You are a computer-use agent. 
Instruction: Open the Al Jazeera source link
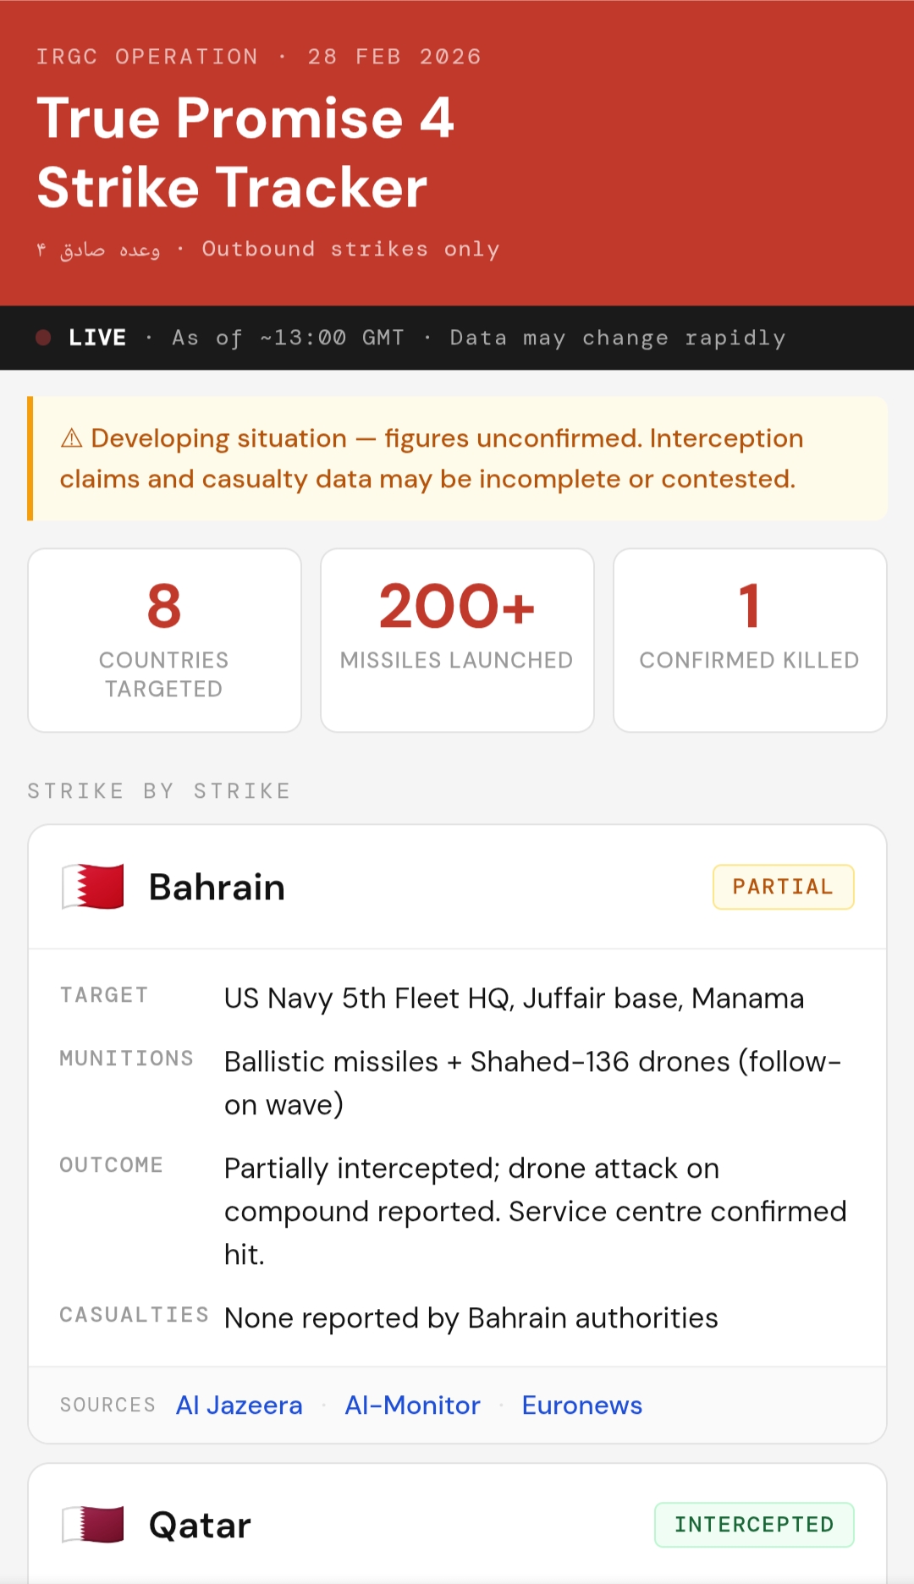pos(239,1405)
